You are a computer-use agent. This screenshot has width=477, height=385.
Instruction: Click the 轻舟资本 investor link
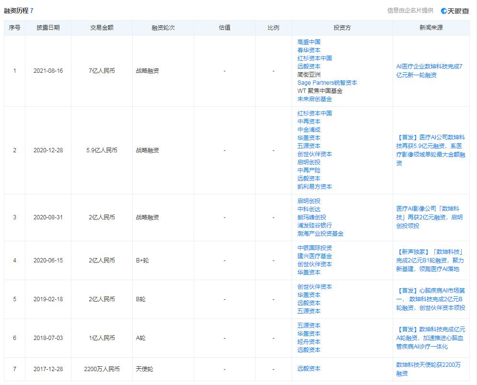(x=309, y=342)
